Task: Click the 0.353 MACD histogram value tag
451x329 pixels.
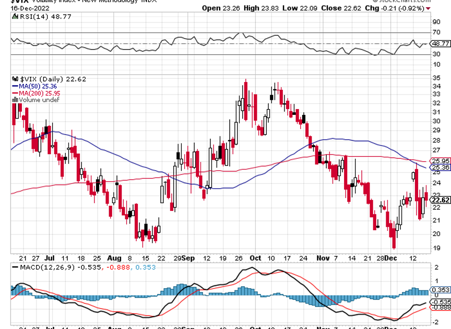Action: (x=440, y=289)
